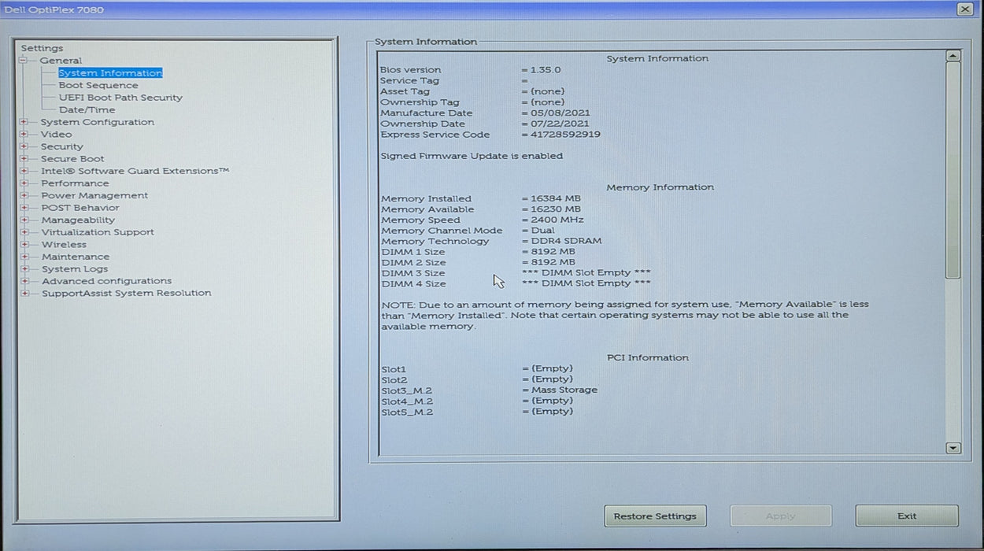This screenshot has height=551, width=984.
Task: Select the General category label
Action: (x=61, y=61)
